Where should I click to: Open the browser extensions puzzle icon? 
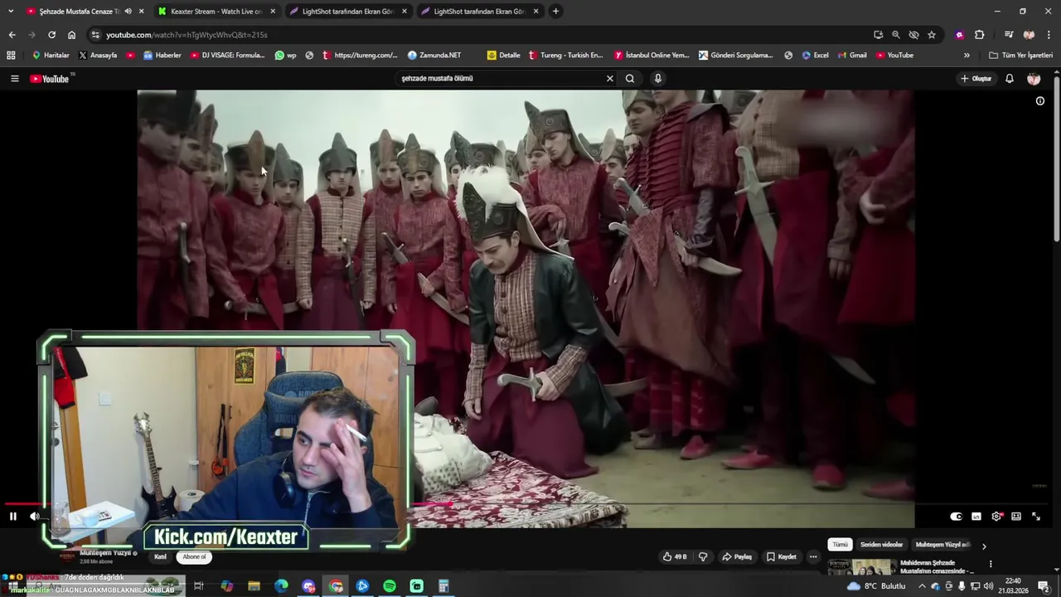click(979, 35)
